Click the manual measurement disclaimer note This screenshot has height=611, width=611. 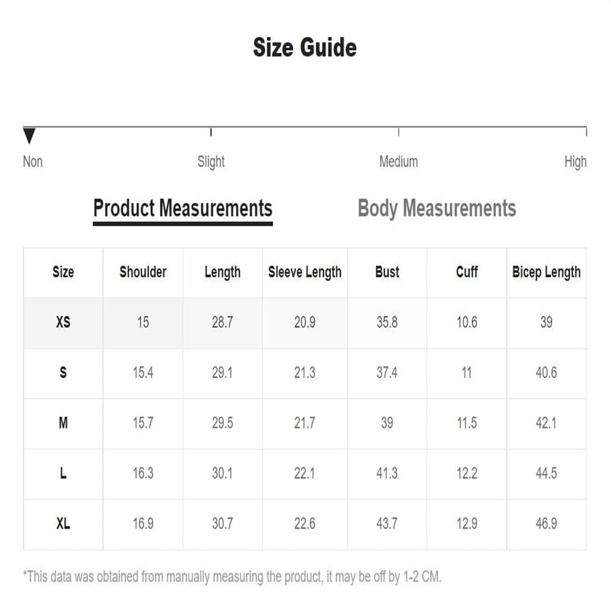(x=232, y=577)
